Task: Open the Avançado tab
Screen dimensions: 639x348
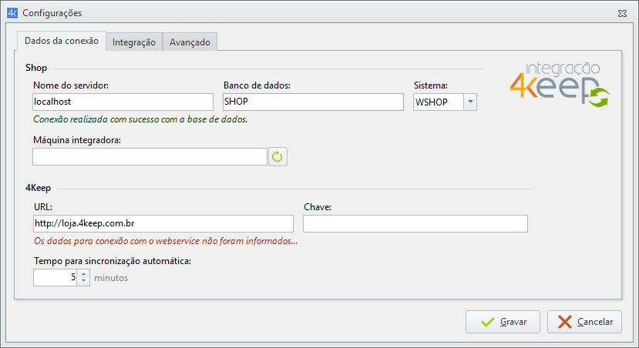Action: pyautogui.click(x=190, y=42)
